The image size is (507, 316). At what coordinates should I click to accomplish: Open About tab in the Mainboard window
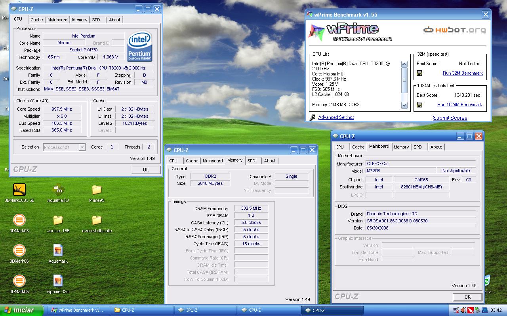pos(436,147)
